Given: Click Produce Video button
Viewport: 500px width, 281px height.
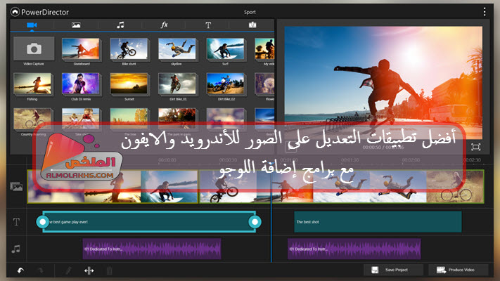Looking at the screenshot, I should (x=459, y=270).
